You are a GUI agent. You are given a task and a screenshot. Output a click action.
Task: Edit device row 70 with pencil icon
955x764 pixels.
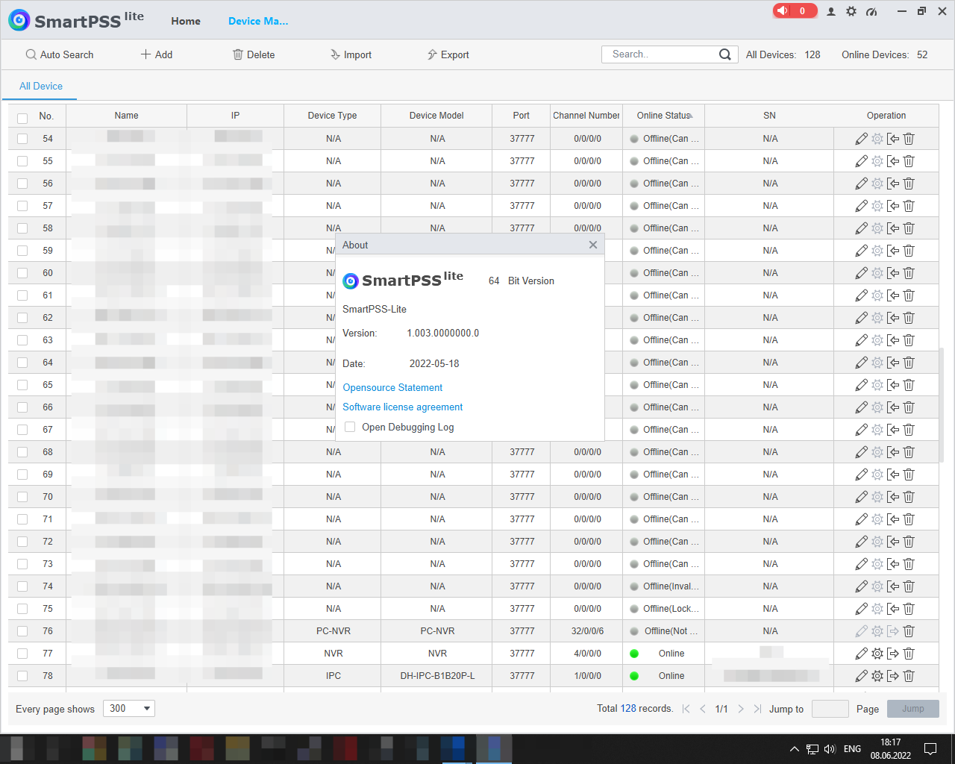pos(861,497)
